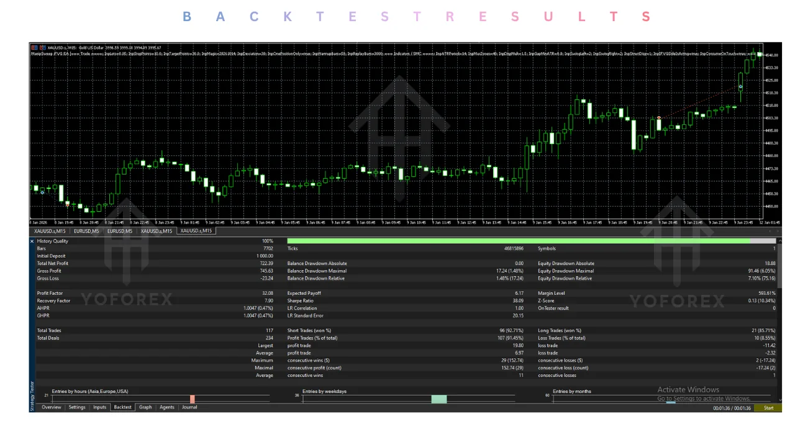Screen dimensions: 795x447
Task: Click the total net profit value '722.39'
Action: pyautogui.click(x=266, y=263)
